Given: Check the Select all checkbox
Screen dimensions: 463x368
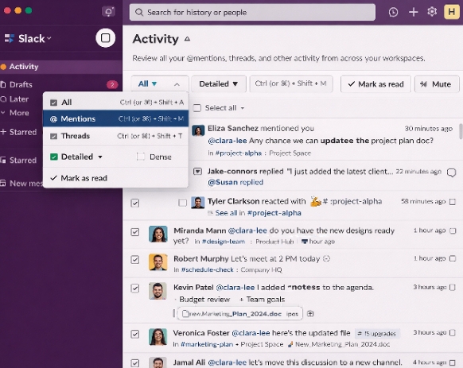Looking at the screenshot, I should (x=197, y=108).
